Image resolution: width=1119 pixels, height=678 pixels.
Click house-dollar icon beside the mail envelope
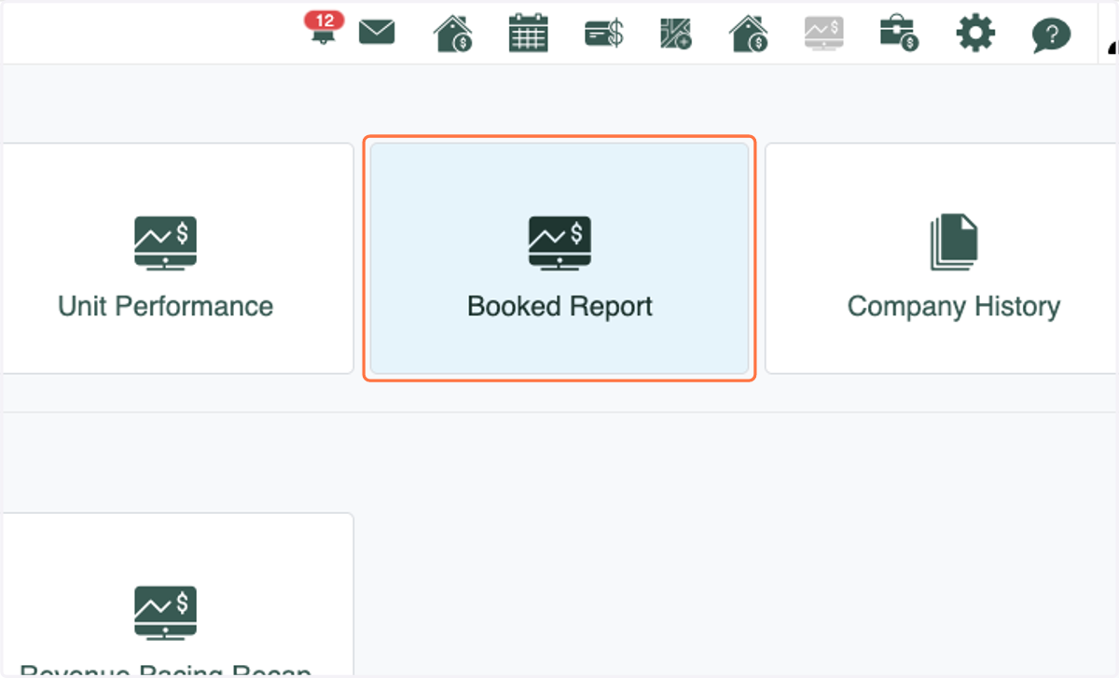coord(452,35)
